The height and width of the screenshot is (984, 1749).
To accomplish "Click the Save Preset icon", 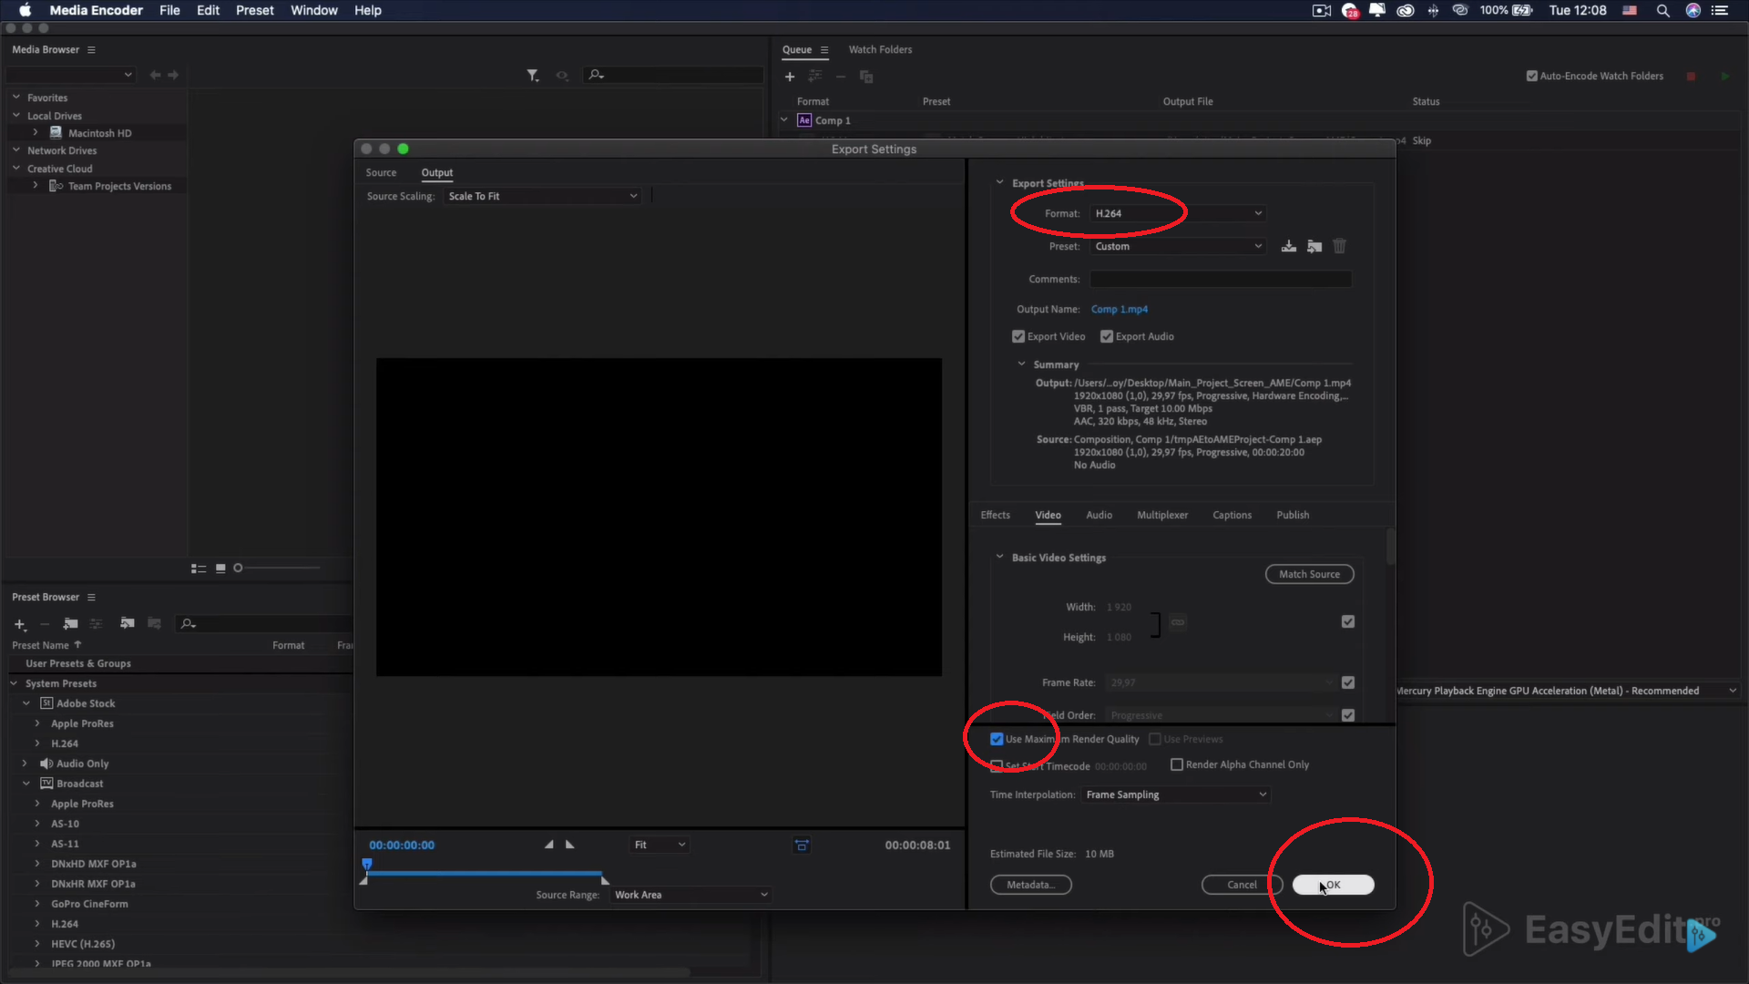I will (x=1288, y=246).
